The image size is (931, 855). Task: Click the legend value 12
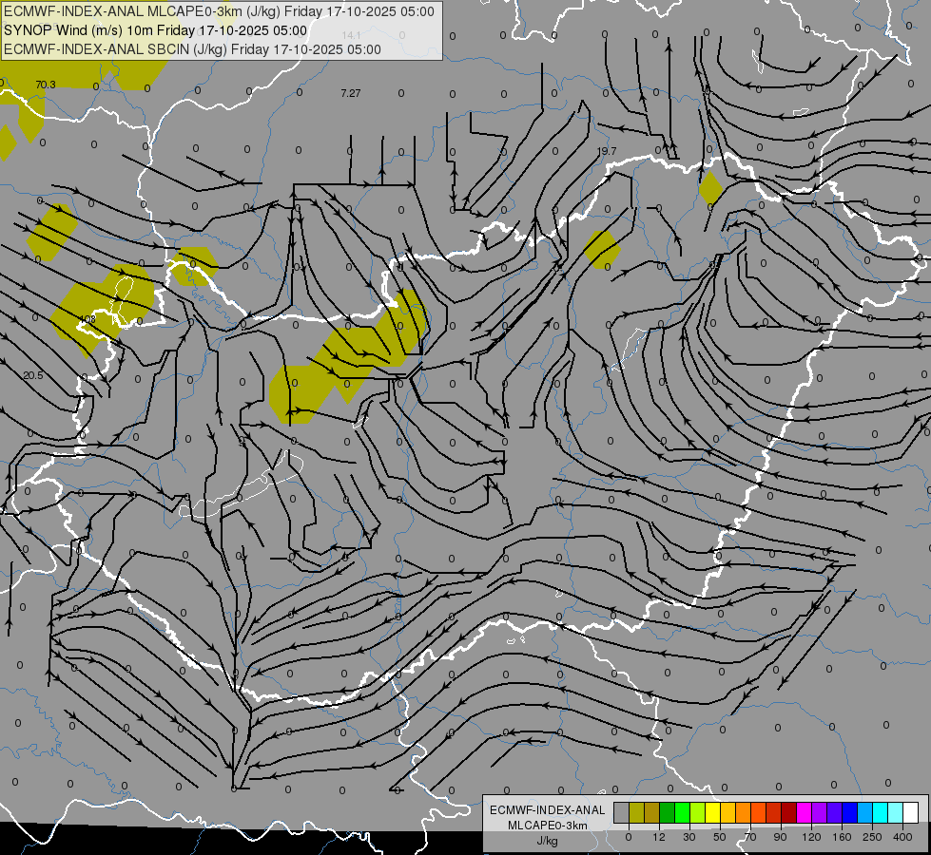pyautogui.click(x=659, y=838)
